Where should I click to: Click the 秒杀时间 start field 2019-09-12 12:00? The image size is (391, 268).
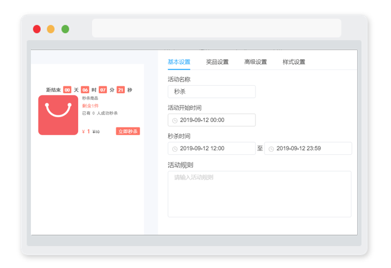point(211,149)
